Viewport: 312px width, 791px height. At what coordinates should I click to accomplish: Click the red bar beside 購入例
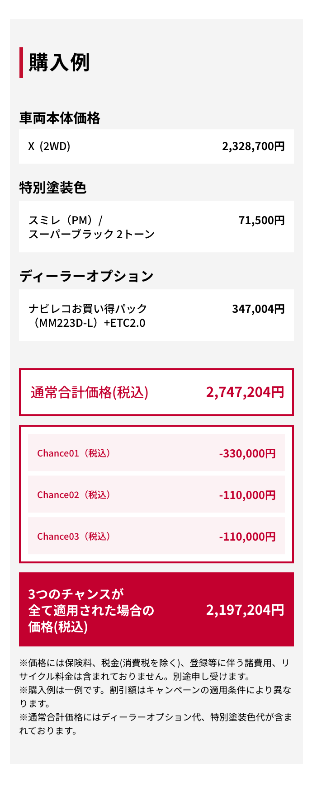click(21, 62)
